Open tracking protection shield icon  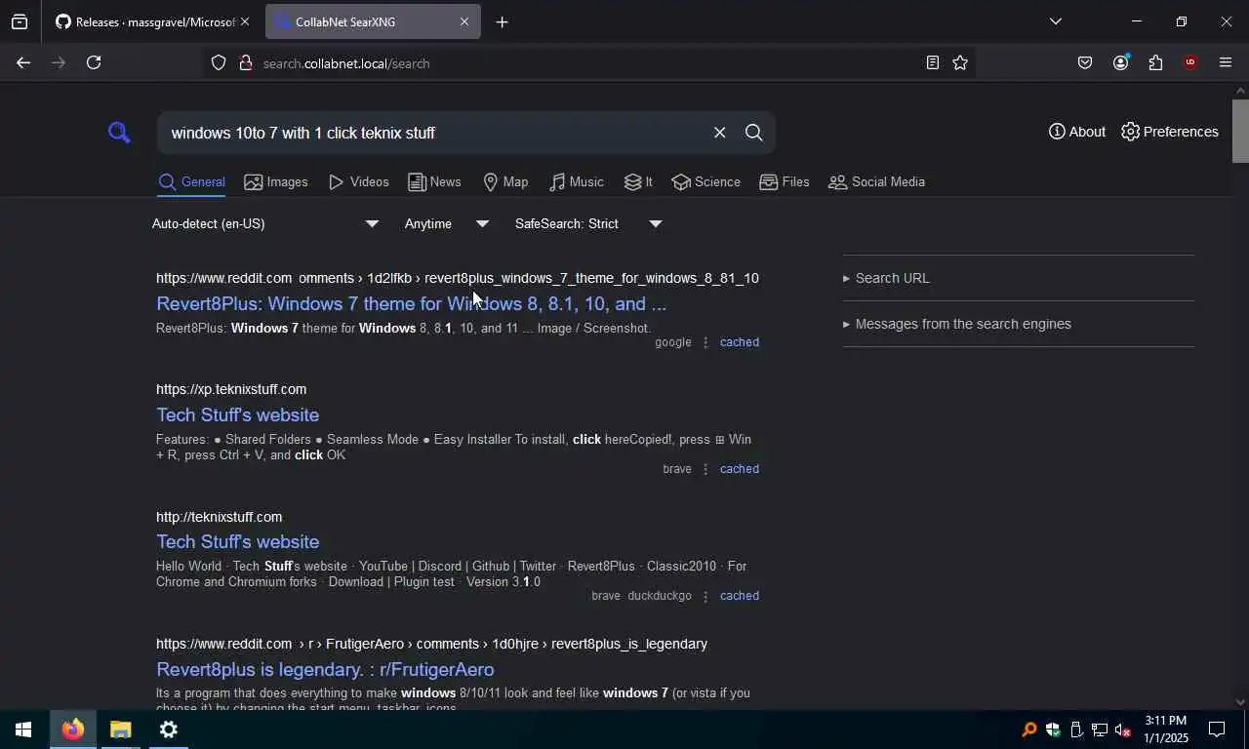coord(219,63)
